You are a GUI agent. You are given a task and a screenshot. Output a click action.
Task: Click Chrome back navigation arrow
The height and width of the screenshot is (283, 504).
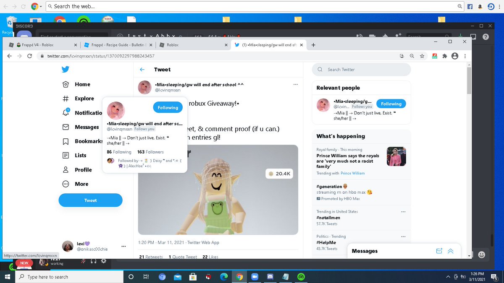click(x=9, y=56)
